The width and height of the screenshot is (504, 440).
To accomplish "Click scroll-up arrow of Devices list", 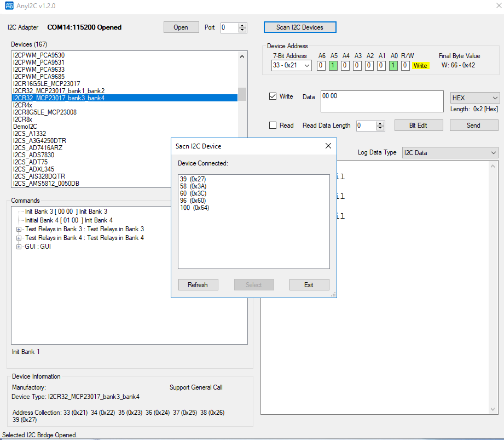I will (242, 56).
